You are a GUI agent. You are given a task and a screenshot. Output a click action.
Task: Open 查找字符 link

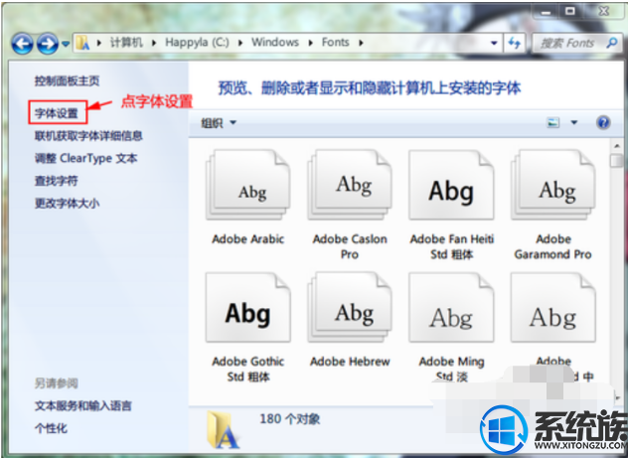coord(56,181)
